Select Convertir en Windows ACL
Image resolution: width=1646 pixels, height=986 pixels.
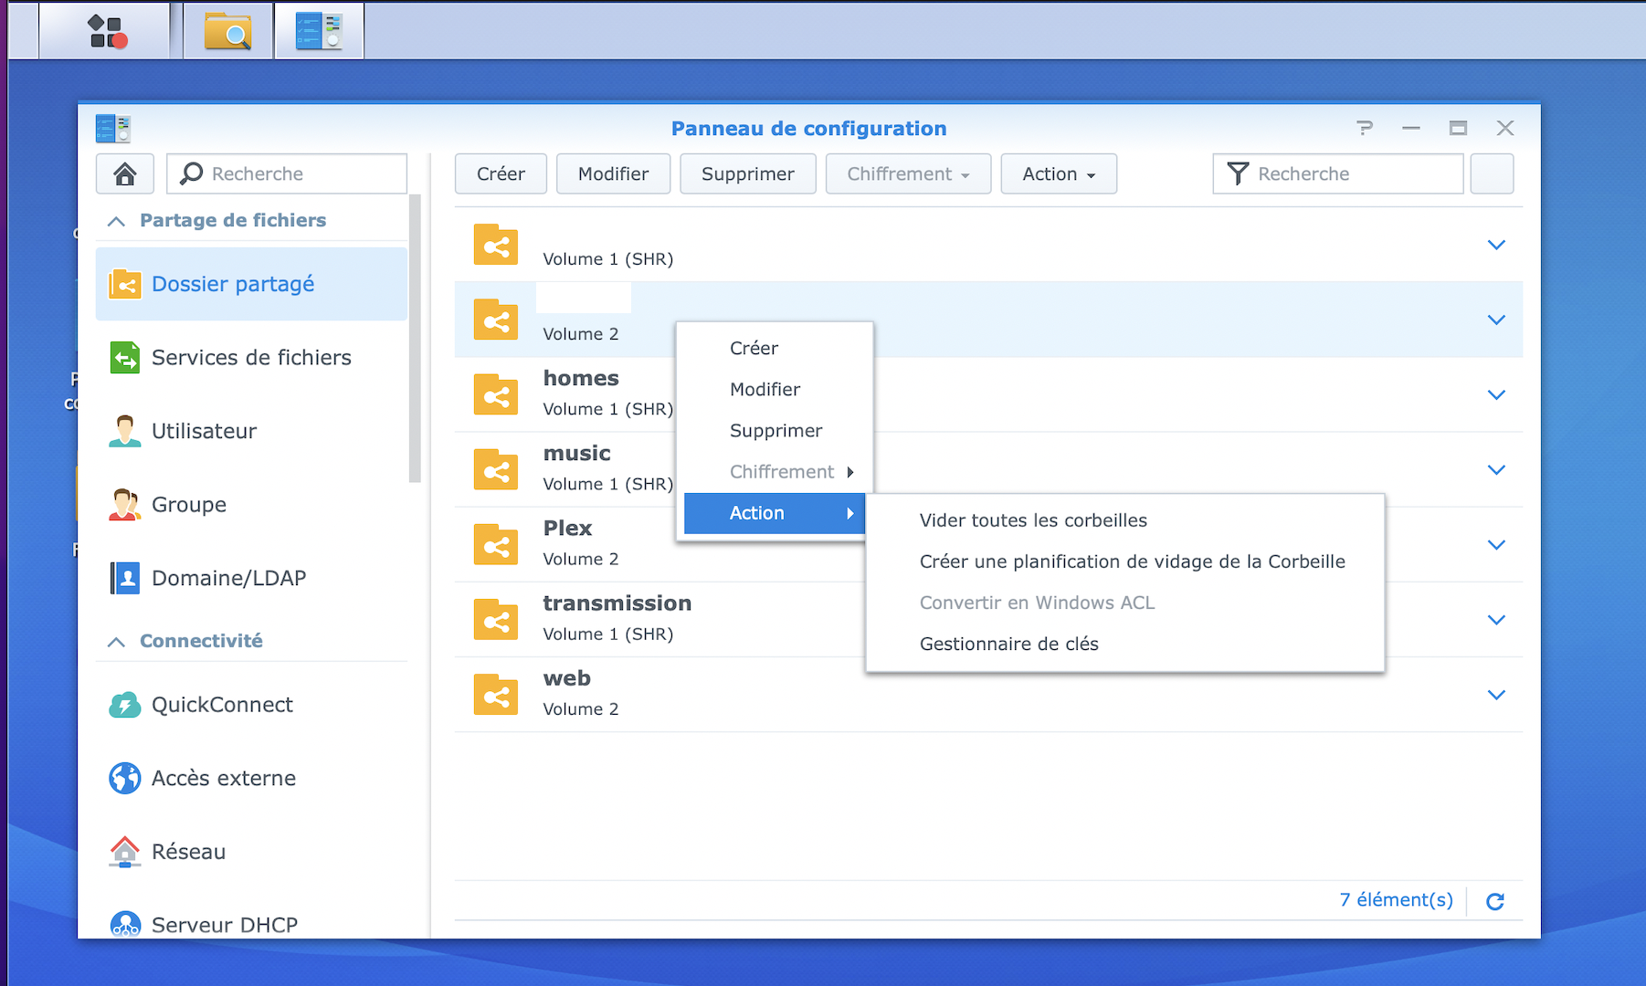coord(1125,603)
